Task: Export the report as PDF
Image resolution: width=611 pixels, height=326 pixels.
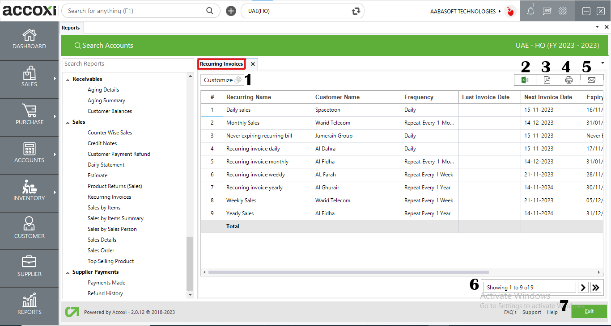Action: click(x=547, y=79)
